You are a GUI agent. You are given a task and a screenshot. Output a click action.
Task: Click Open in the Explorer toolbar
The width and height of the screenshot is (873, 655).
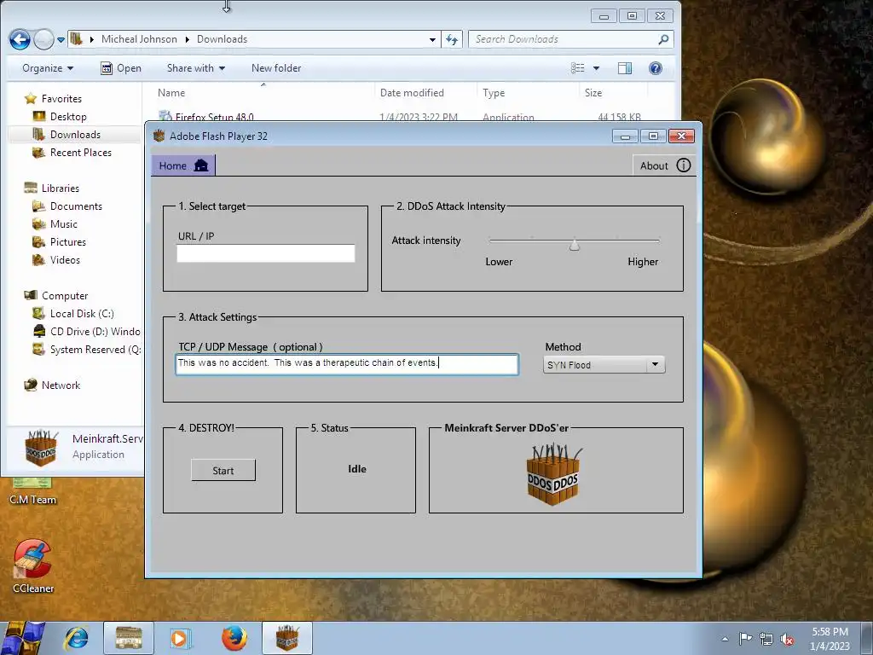[x=121, y=68]
